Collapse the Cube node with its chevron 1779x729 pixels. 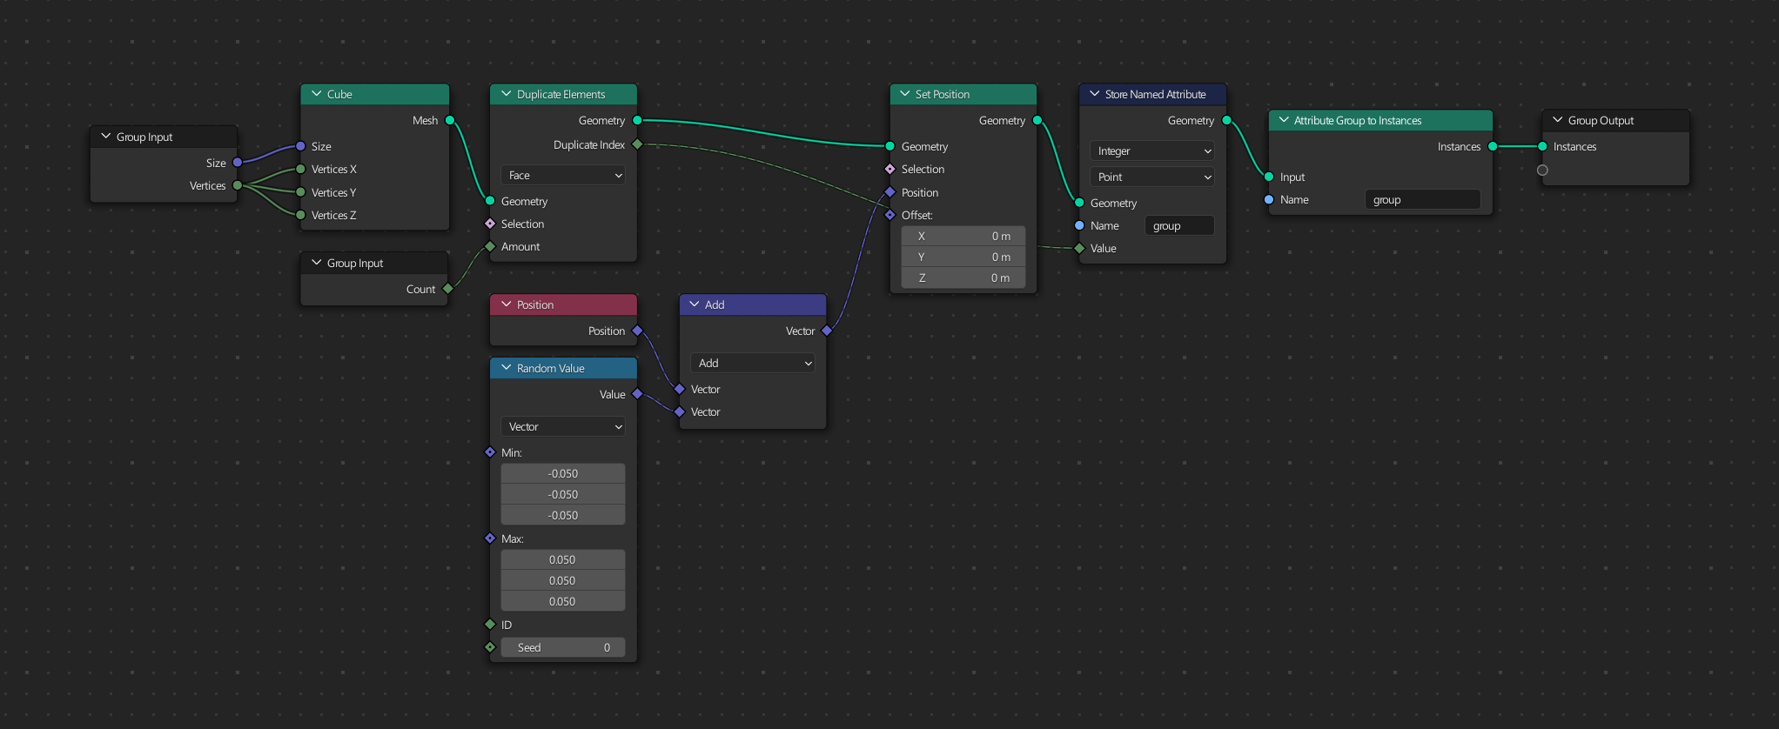[316, 94]
